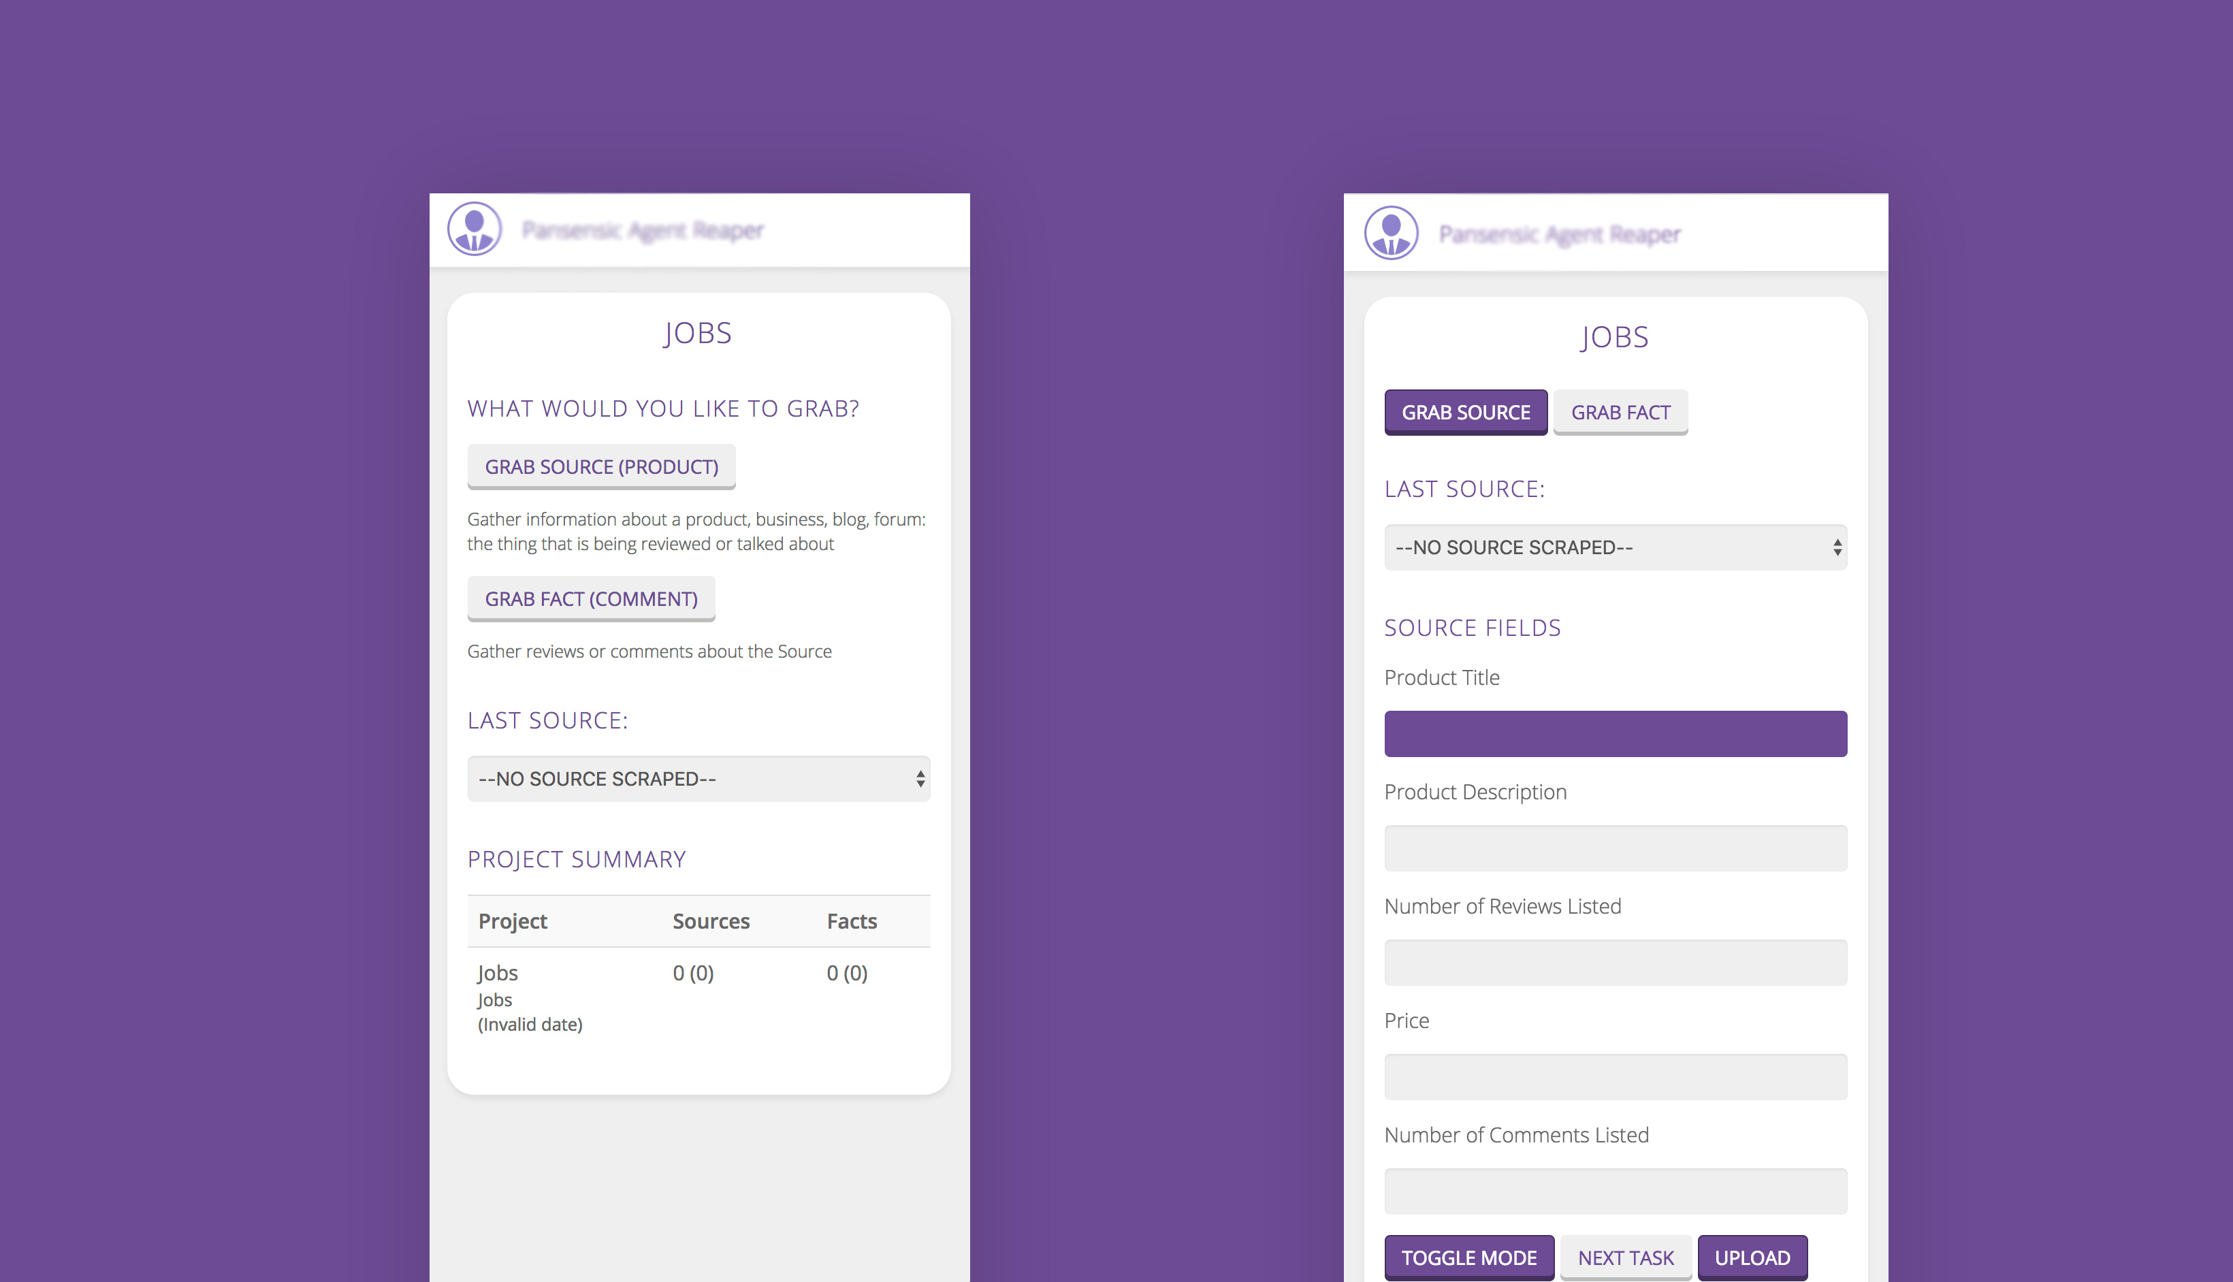2233x1282 pixels.
Task: Click the Facts column header
Action: click(x=852, y=921)
